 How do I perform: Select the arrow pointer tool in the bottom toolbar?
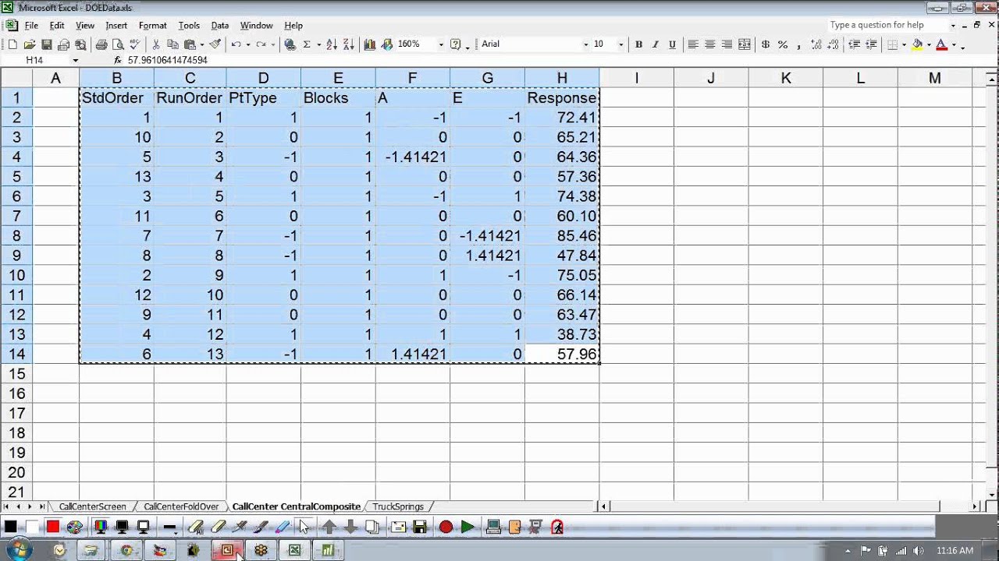[x=304, y=527]
